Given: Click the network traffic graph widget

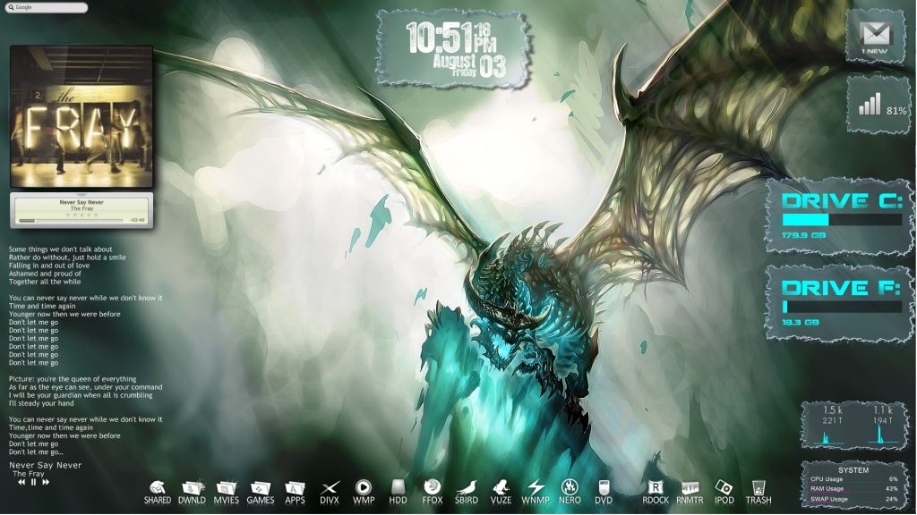Looking at the screenshot, I should tap(853, 425).
